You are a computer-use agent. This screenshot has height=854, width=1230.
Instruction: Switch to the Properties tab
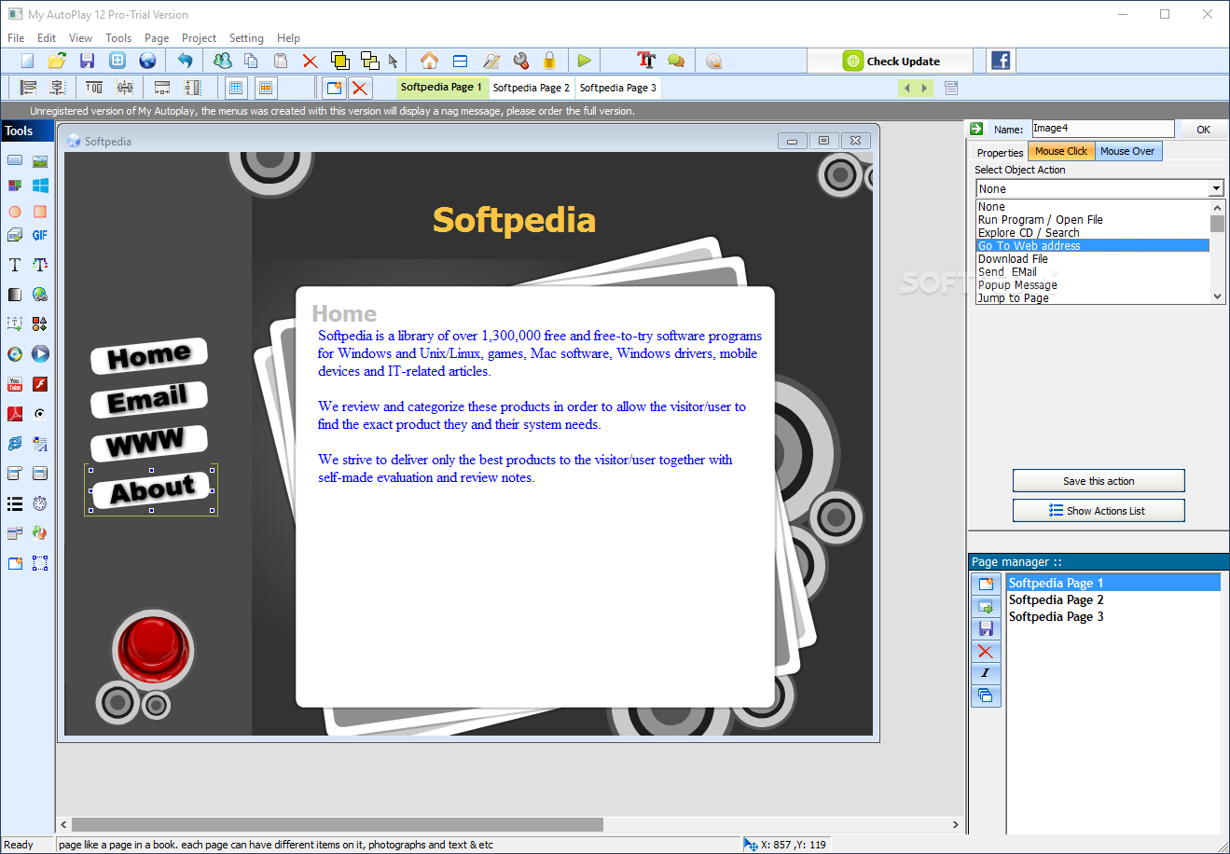[1000, 152]
